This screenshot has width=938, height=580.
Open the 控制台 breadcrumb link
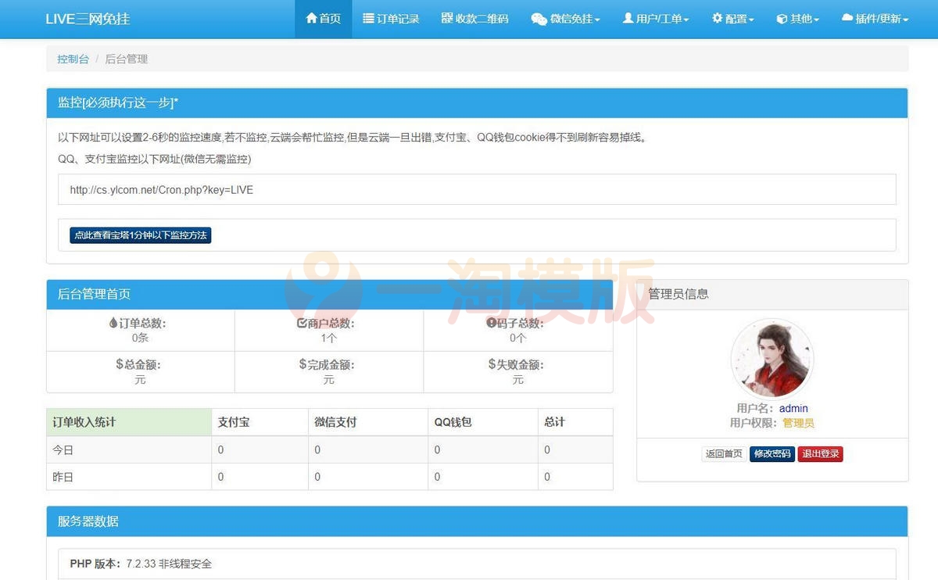(x=73, y=59)
